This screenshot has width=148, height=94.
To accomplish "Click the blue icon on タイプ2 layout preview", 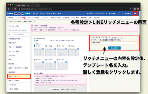I will (55, 49).
